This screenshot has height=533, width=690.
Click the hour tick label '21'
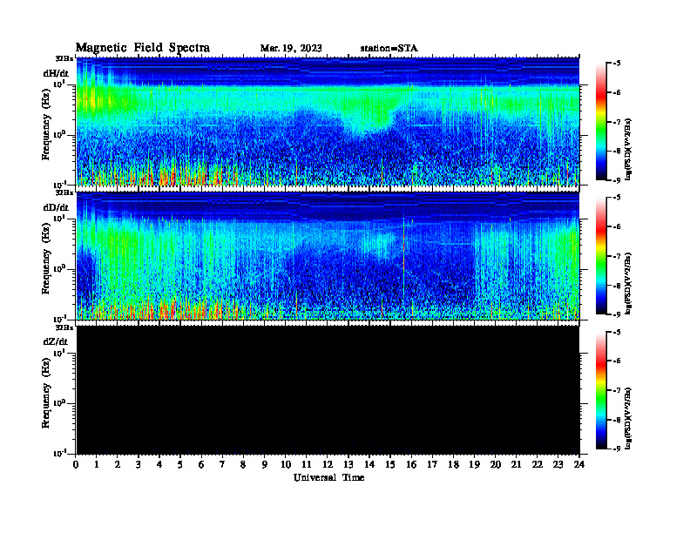coord(516,464)
